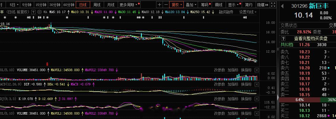Select 日线 daily chart tab
The width and height of the screenshot is (336, 119).
coord(83,5)
